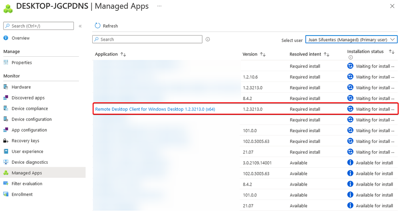Click the green cubes header icon

point(8,9)
